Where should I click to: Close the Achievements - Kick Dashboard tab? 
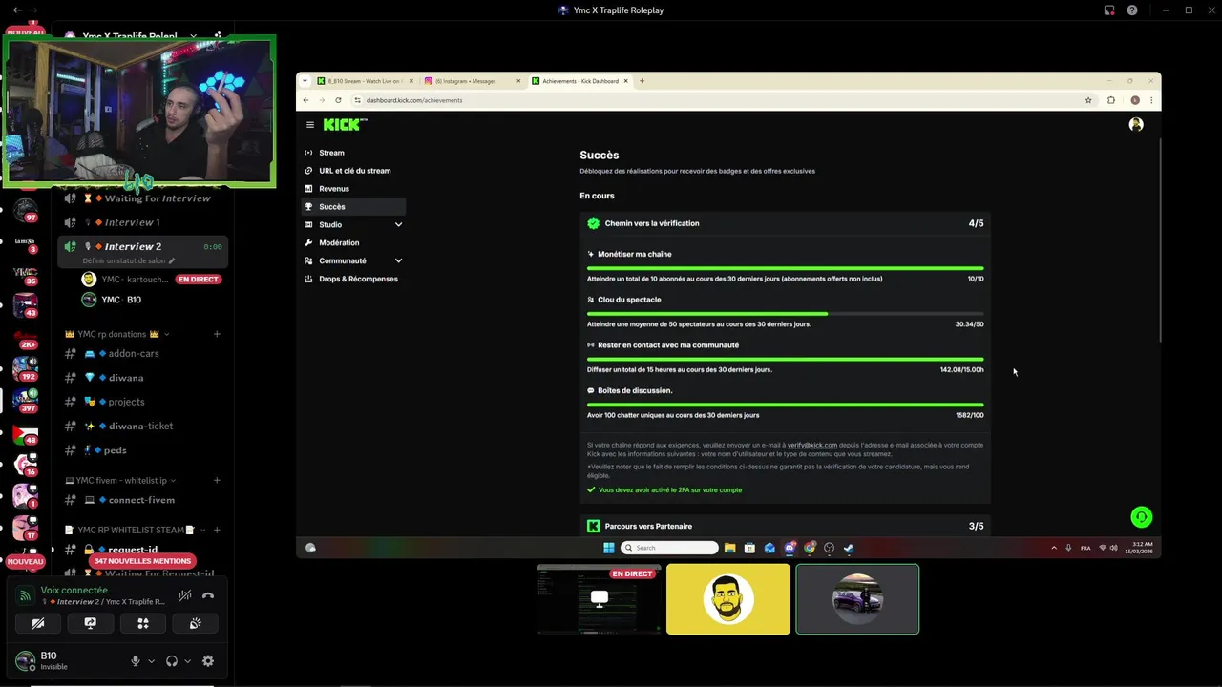coord(625,81)
